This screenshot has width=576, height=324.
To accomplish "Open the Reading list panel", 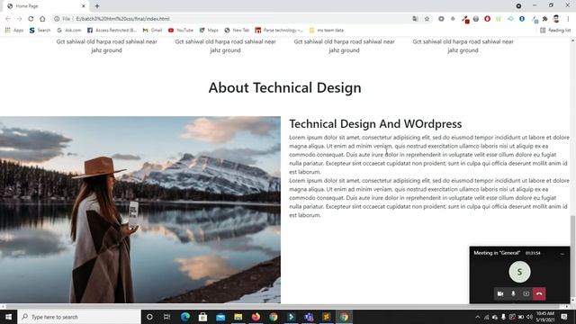I will [555, 30].
